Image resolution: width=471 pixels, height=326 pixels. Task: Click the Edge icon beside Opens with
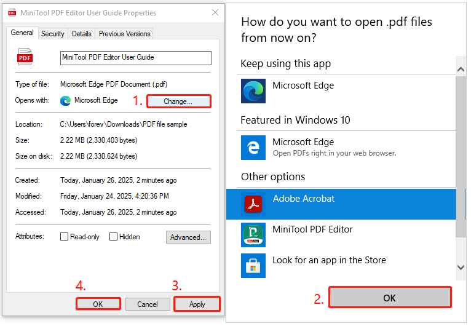pyautogui.click(x=65, y=101)
